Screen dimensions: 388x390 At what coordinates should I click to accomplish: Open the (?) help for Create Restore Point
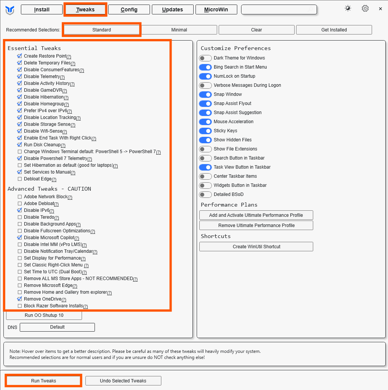(69, 56)
